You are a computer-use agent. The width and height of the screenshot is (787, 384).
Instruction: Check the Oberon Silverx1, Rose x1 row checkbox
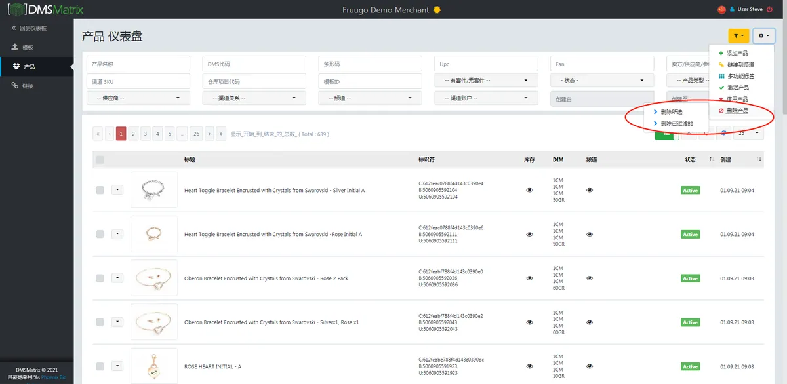[x=100, y=322]
